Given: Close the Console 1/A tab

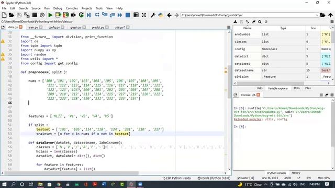Looking at the screenshot, I should click(258, 95).
